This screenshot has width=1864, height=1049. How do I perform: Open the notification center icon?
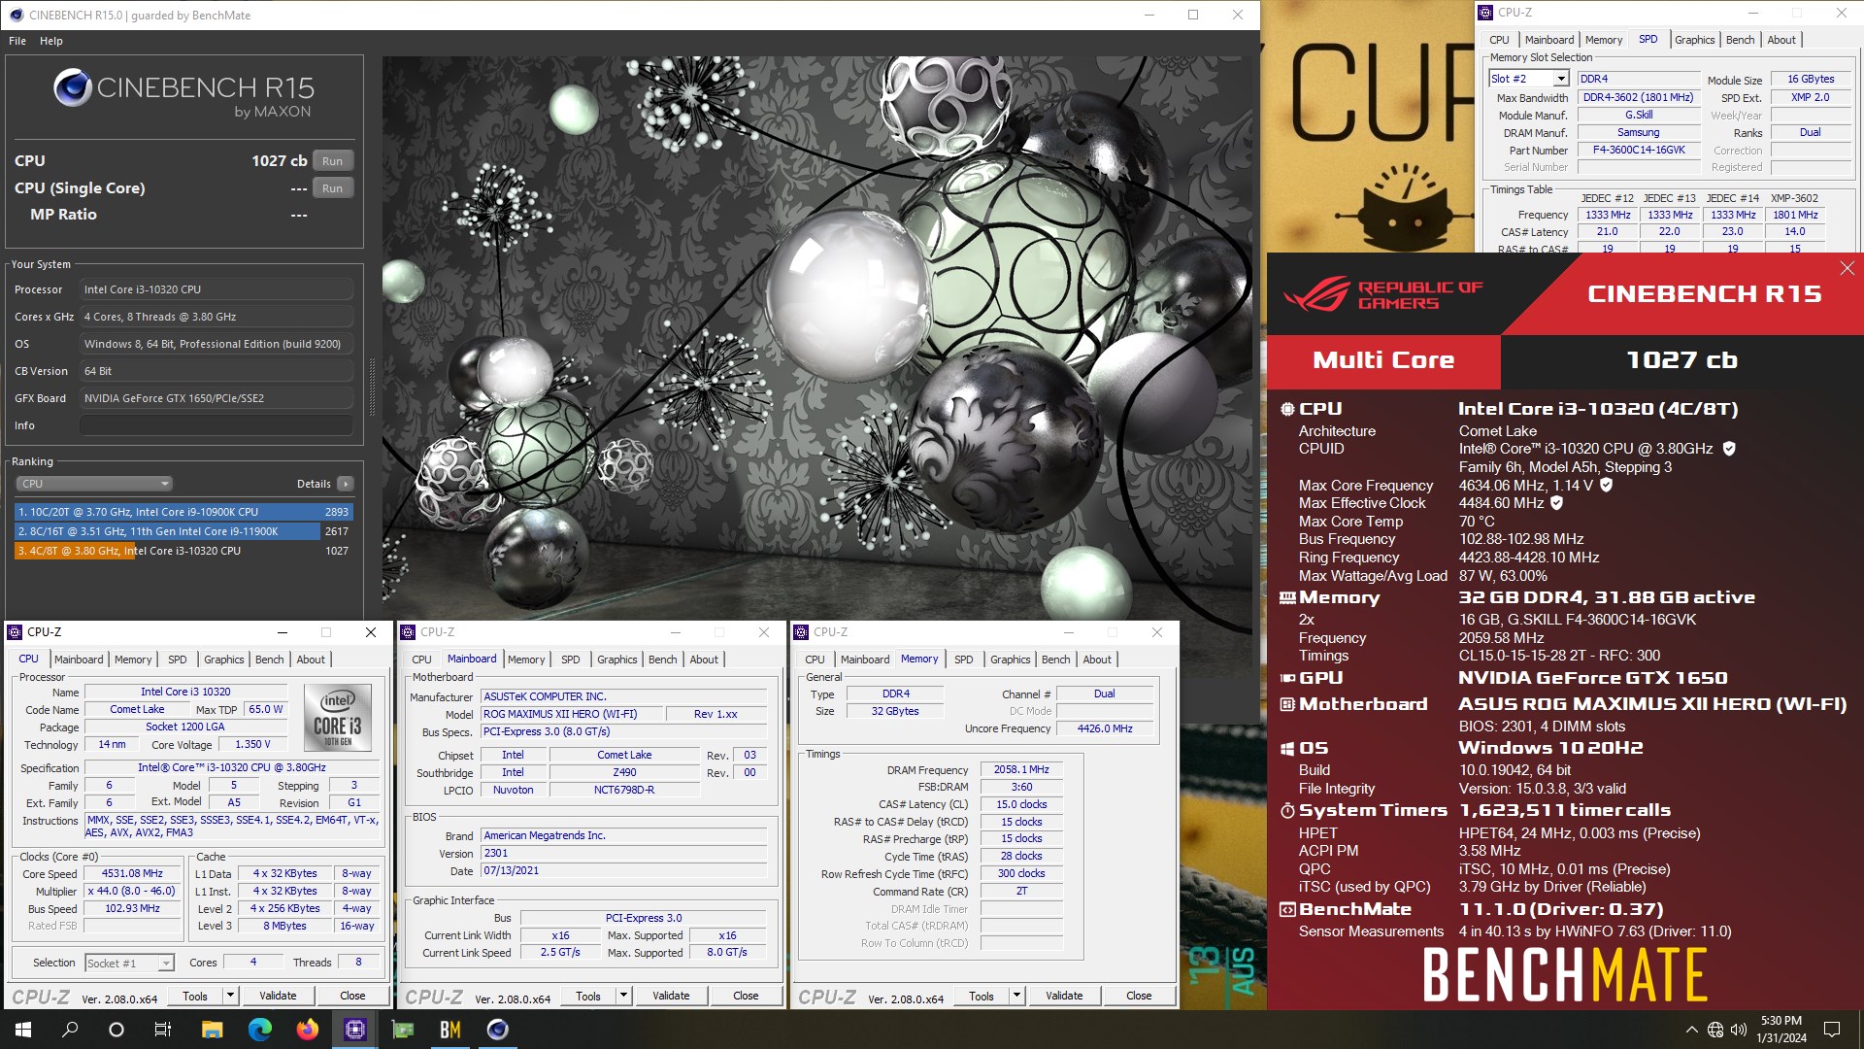point(1832,1030)
